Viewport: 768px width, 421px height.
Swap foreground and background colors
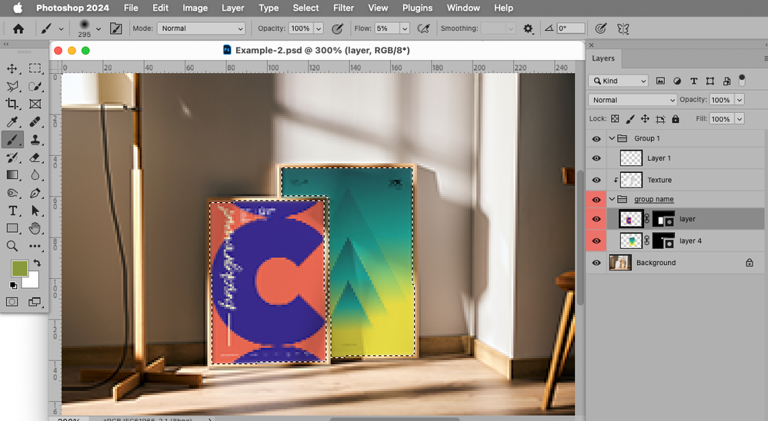tap(37, 263)
